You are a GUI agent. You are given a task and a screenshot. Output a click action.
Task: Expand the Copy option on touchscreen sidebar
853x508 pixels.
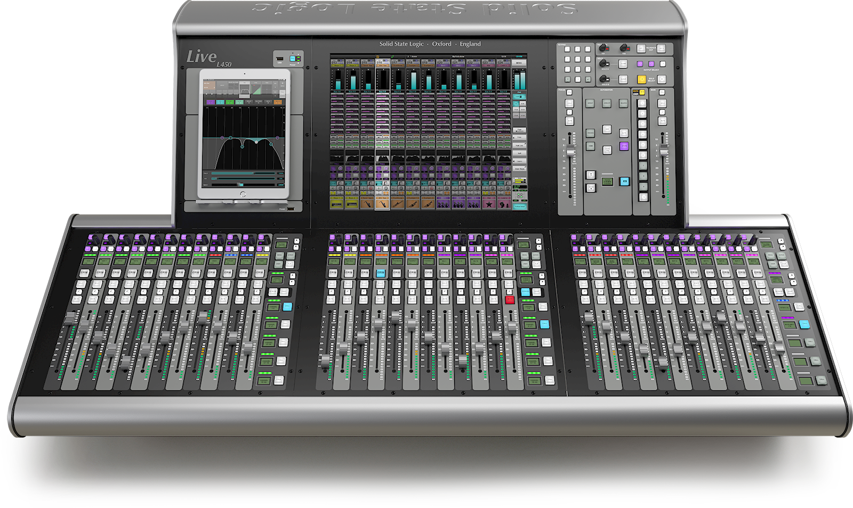[x=519, y=137]
